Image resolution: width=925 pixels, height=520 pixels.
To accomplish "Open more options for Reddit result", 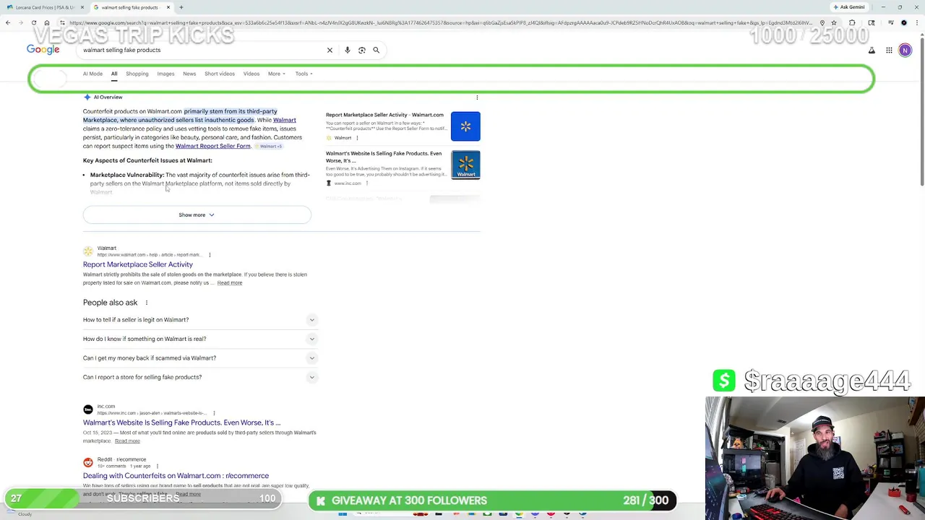I will pos(158,467).
